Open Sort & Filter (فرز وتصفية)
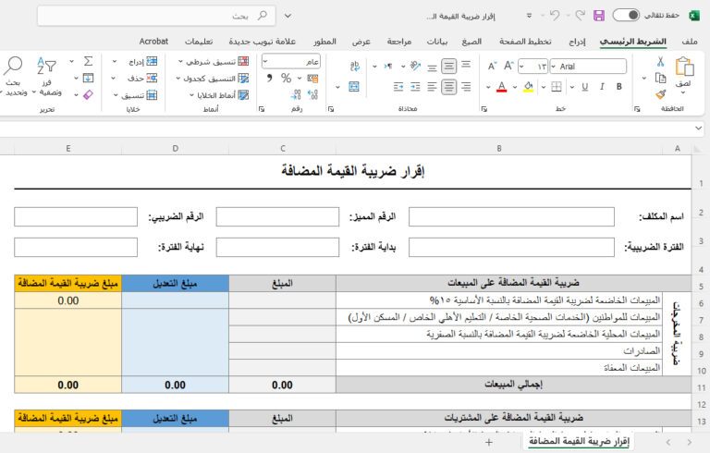This screenshot has height=453, width=710. pos(48,77)
